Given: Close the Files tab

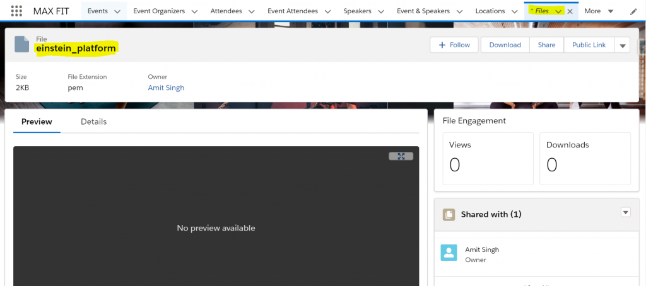Looking at the screenshot, I should pyautogui.click(x=570, y=11).
